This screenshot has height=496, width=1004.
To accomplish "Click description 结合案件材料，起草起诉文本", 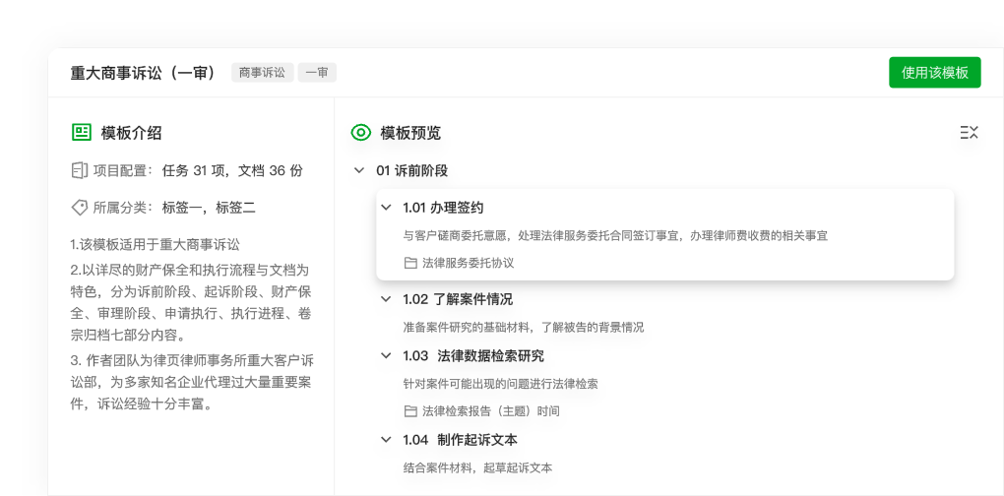I will [477, 467].
